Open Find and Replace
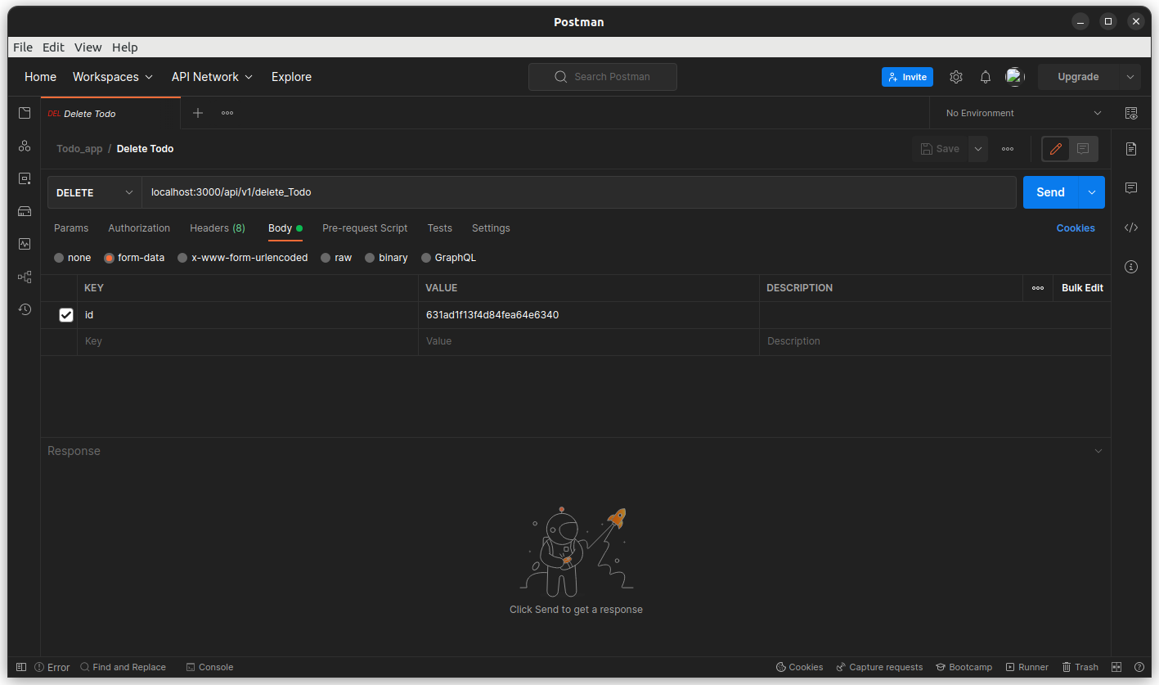This screenshot has height=685, width=1159. pyautogui.click(x=123, y=667)
